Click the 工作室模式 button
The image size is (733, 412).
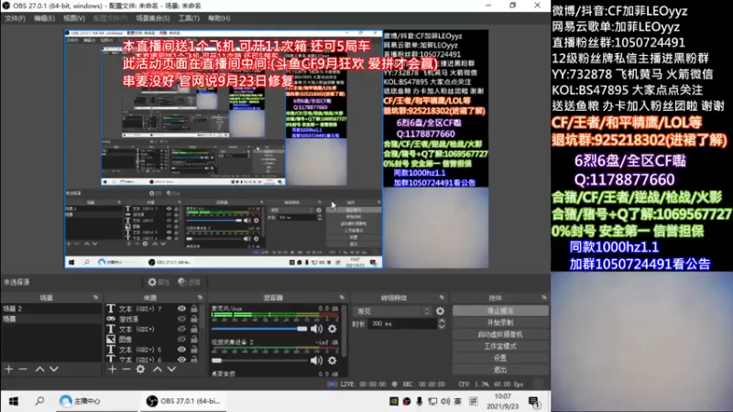(500, 346)
